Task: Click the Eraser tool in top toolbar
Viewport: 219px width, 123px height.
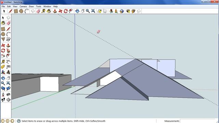Action: tap(38, 11)
